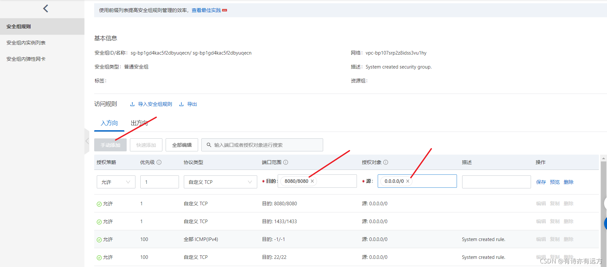Image resolution: width=607 pixels, height=267 pixels.
Task: Switch to the 入方向 tab
Action: 109,123
